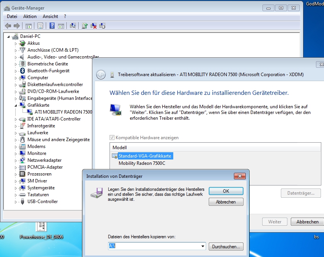Open the source path dropdown arrow
This screenshot has width=324, height=257.
[x=203, y=246]
